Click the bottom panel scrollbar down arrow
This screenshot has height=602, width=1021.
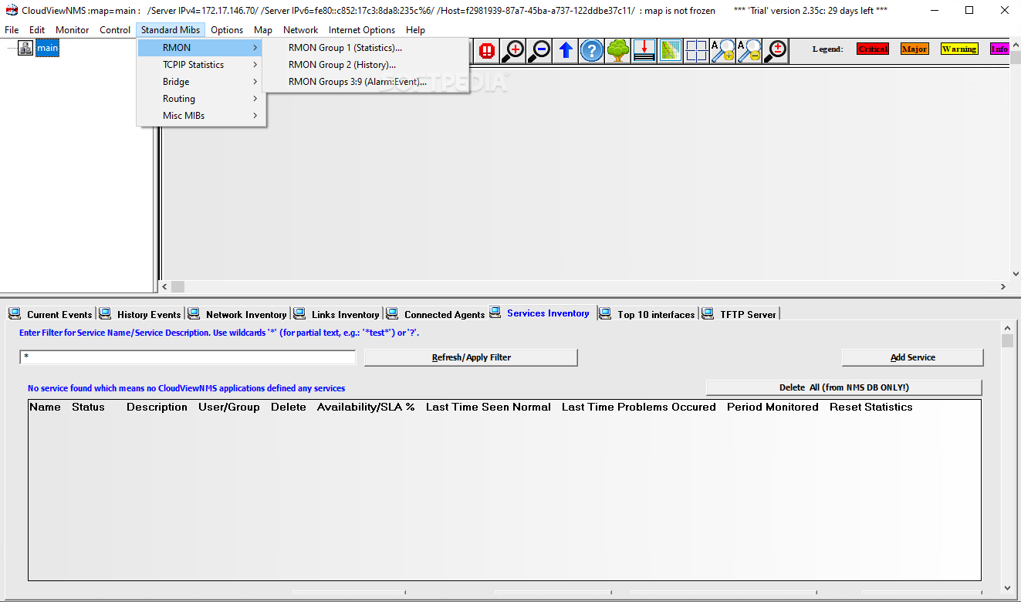click(1006, 587)
